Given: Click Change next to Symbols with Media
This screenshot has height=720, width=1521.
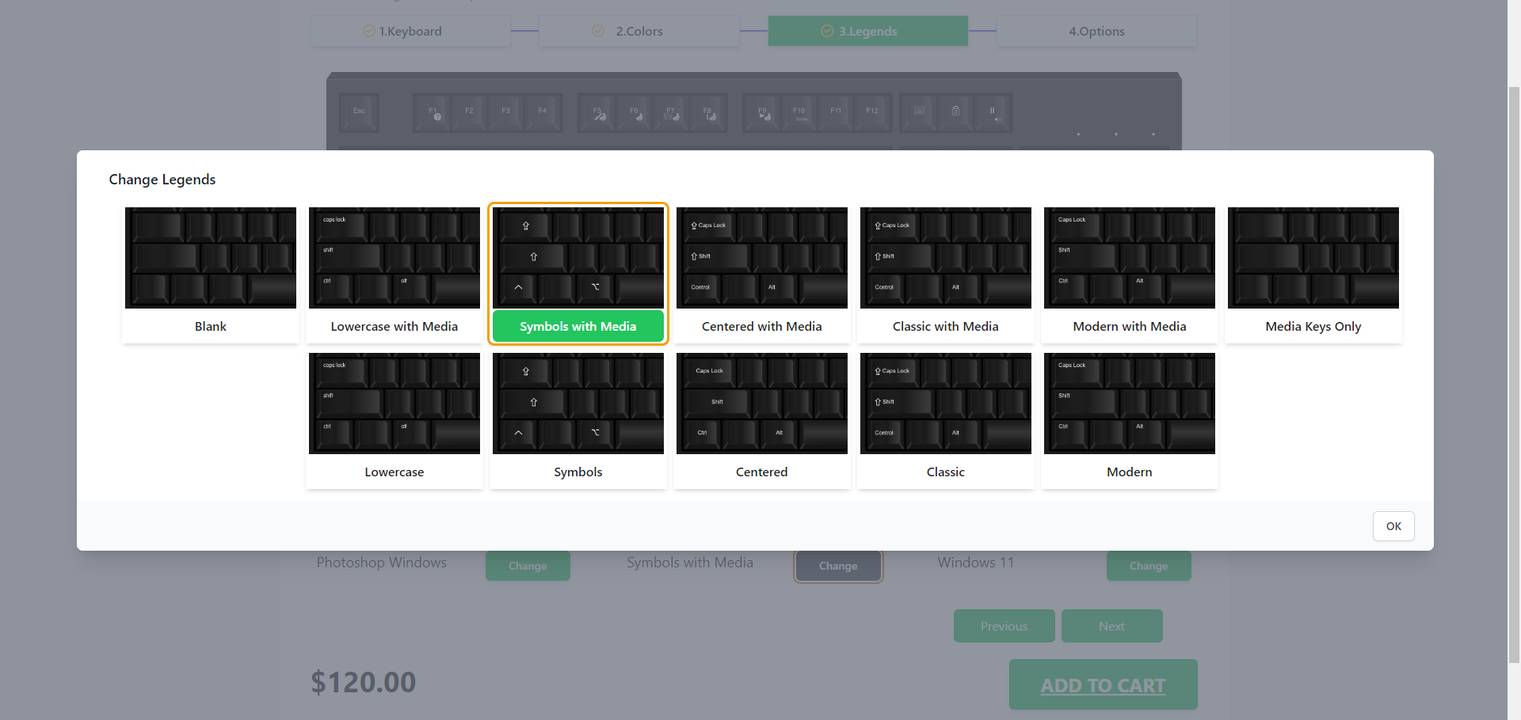Looking at the screenshot, I should [838, 566].
